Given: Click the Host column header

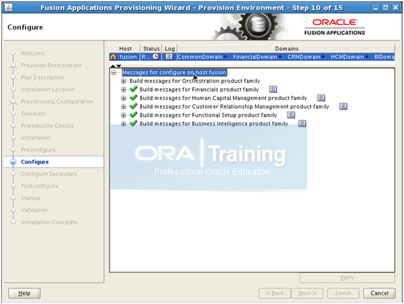Looking at the screenshot, I should [x=125, y=48].
